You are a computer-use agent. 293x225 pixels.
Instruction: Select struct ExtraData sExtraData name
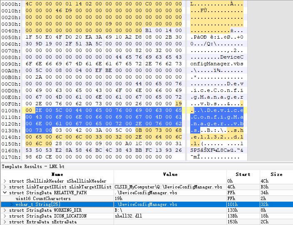coord(43,222)
